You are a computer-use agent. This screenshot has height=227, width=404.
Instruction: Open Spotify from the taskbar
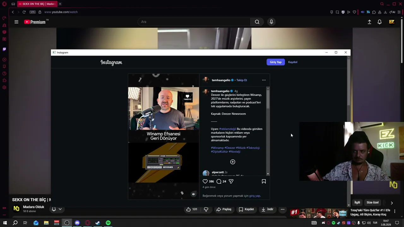108,223
